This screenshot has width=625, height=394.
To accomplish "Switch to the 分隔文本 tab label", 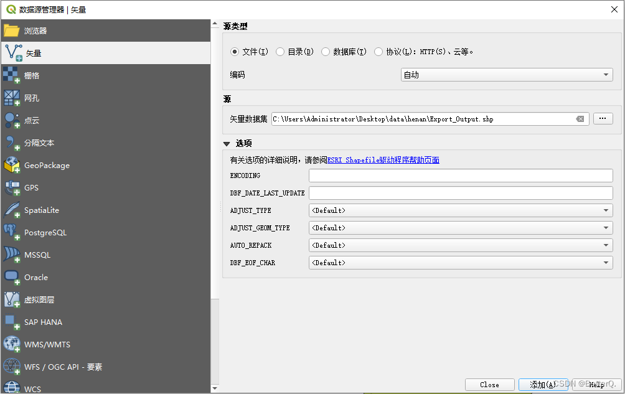I will [39, 143].
